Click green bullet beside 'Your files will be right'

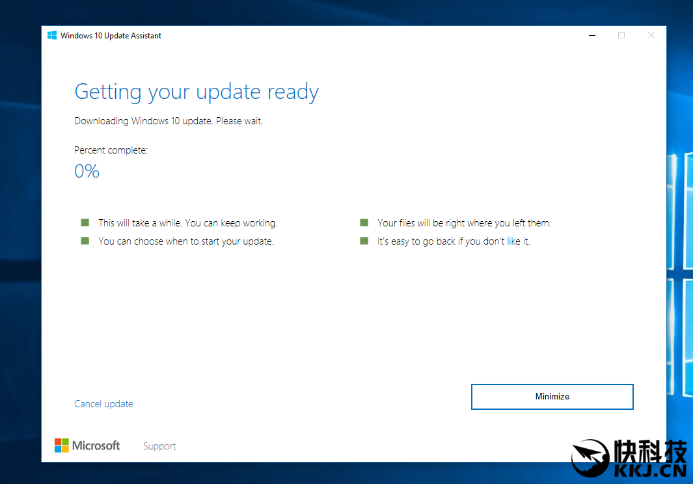(364, 222)
